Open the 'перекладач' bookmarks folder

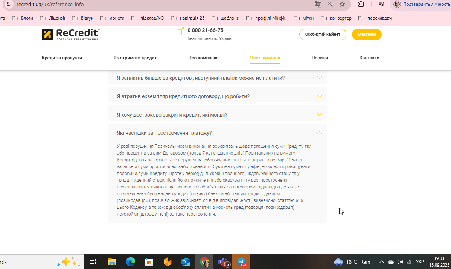coord(375,18)
